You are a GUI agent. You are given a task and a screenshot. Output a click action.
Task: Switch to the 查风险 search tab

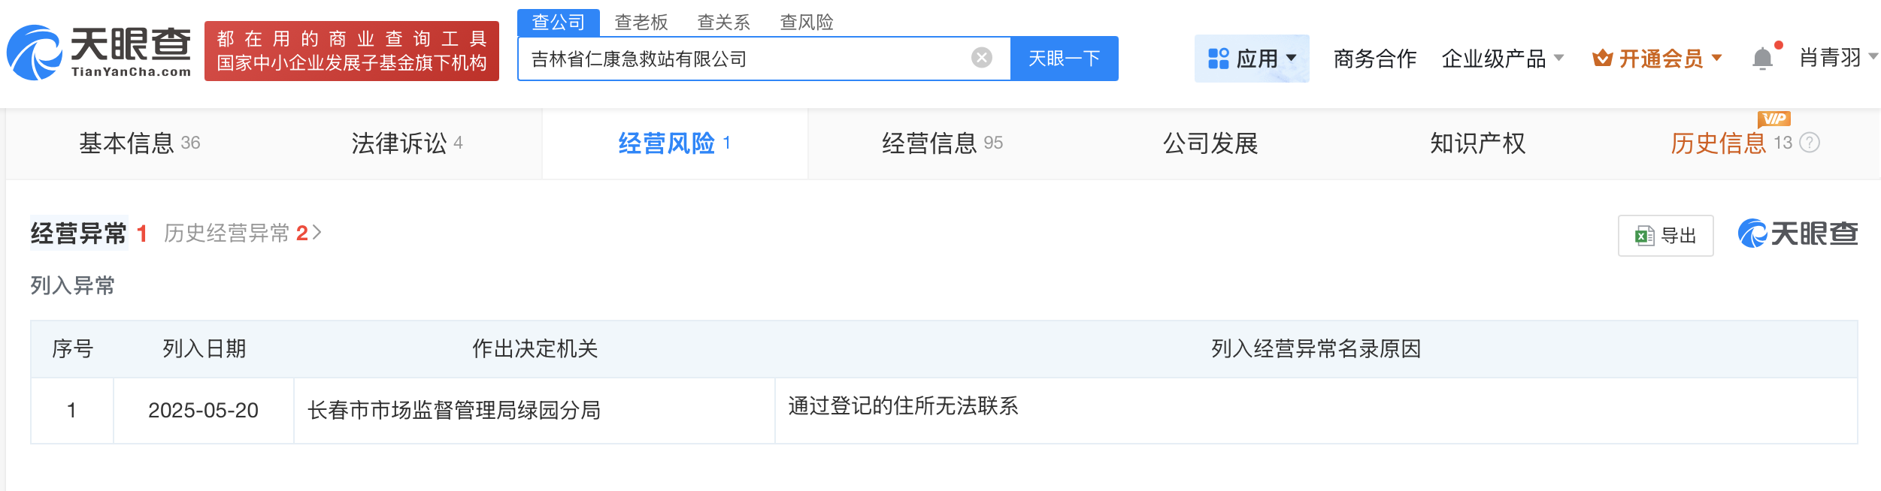(x=806, y=23)
